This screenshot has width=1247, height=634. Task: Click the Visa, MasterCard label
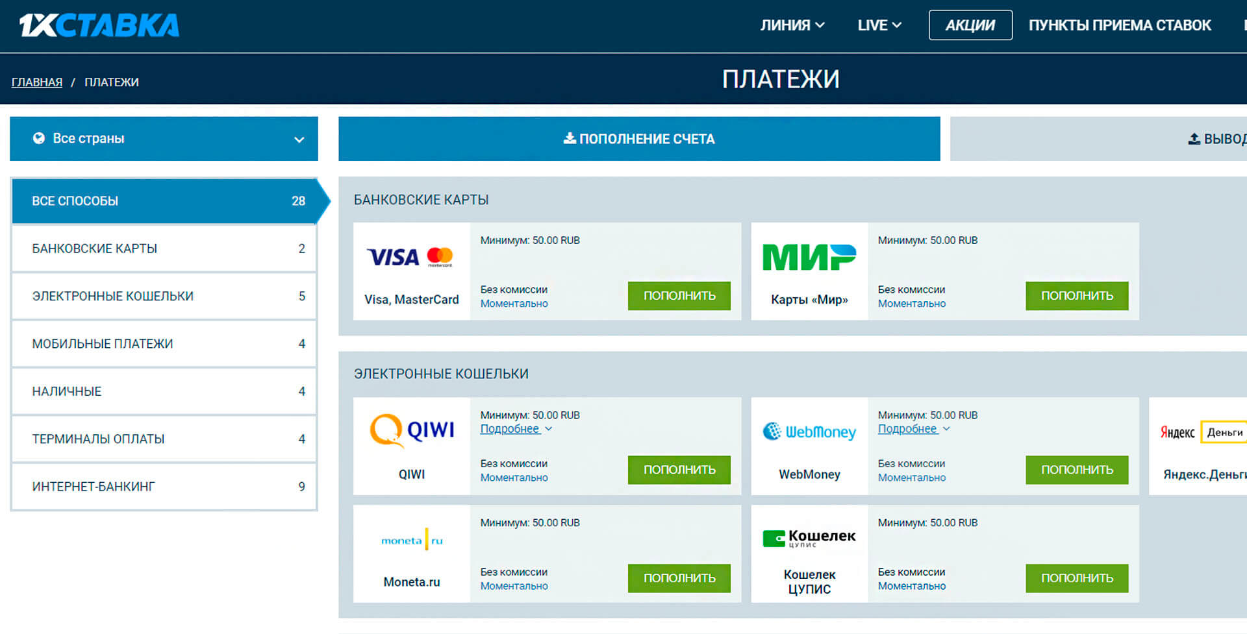tap(412, 300)
